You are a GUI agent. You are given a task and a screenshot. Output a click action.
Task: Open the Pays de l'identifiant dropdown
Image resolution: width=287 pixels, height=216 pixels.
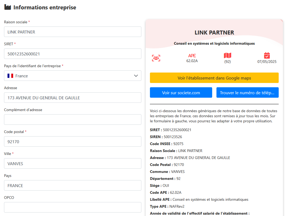point(73,75)
